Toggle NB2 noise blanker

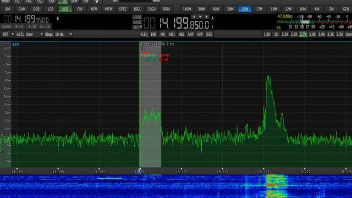[181, 34]
